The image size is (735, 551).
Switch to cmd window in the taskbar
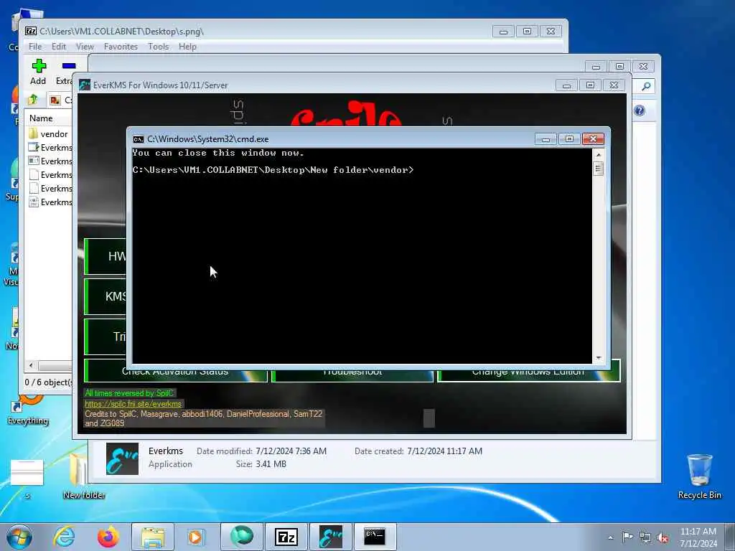(x=375, y=537)
